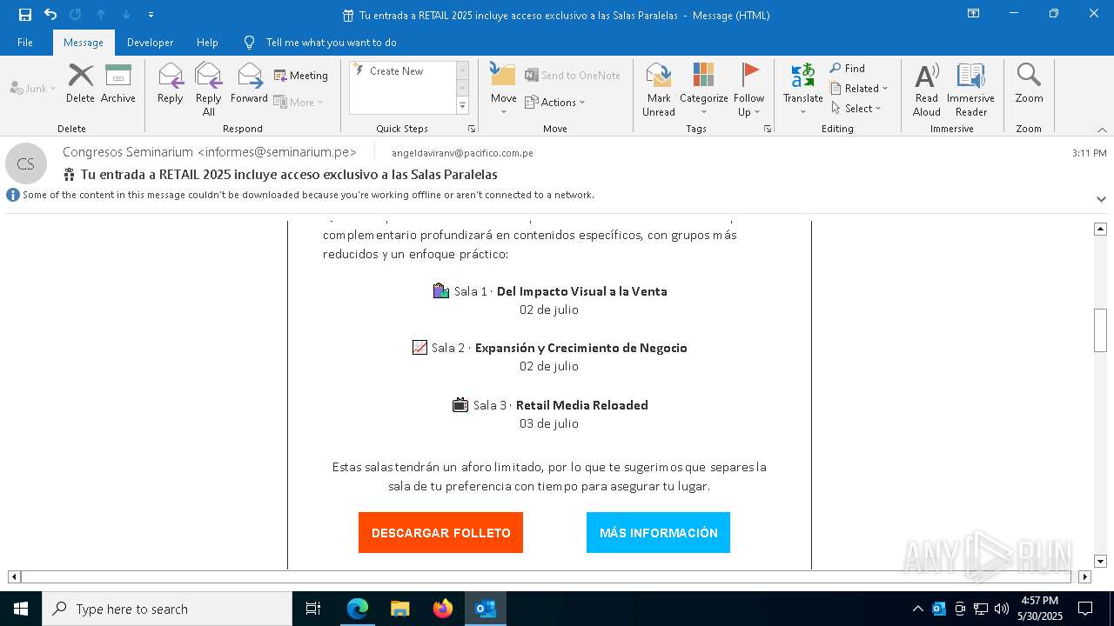Click Reply All
Viewport: 1114px width, 626px height.
pos(209,90)
